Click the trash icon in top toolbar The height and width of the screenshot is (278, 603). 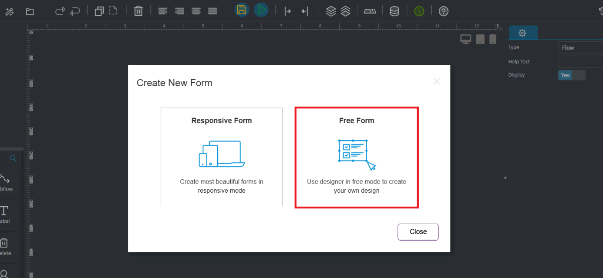pos(138,11)
